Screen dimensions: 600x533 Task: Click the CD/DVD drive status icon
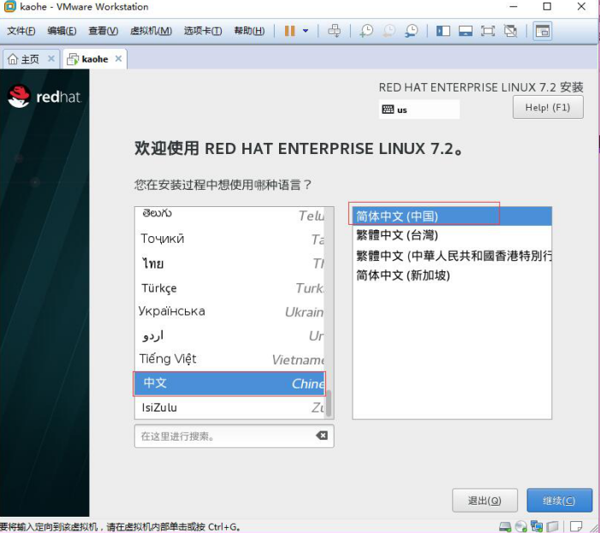(x=520, y=527)
